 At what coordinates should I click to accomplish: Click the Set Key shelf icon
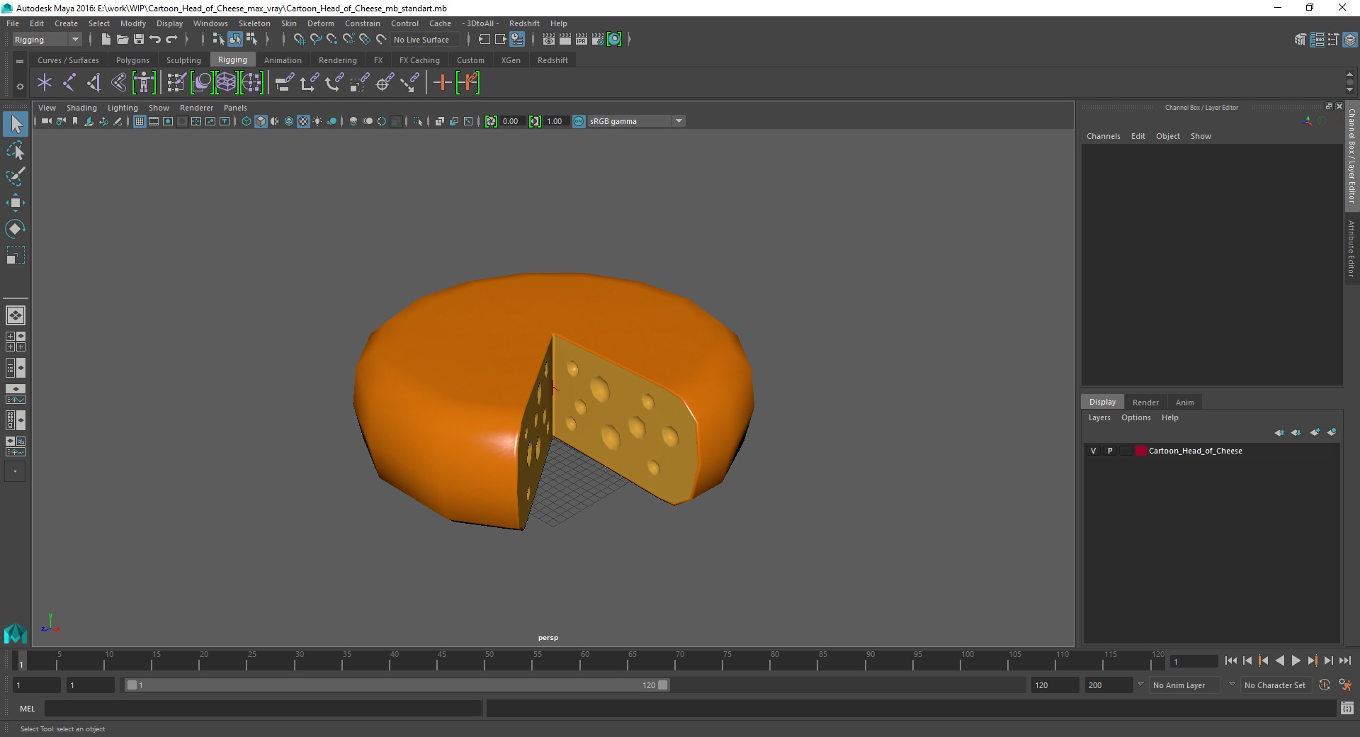pyautogui.click(x=443, y=83)
